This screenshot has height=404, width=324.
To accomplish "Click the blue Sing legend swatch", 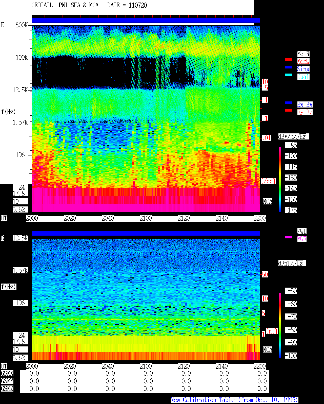I will pos(289,67).
